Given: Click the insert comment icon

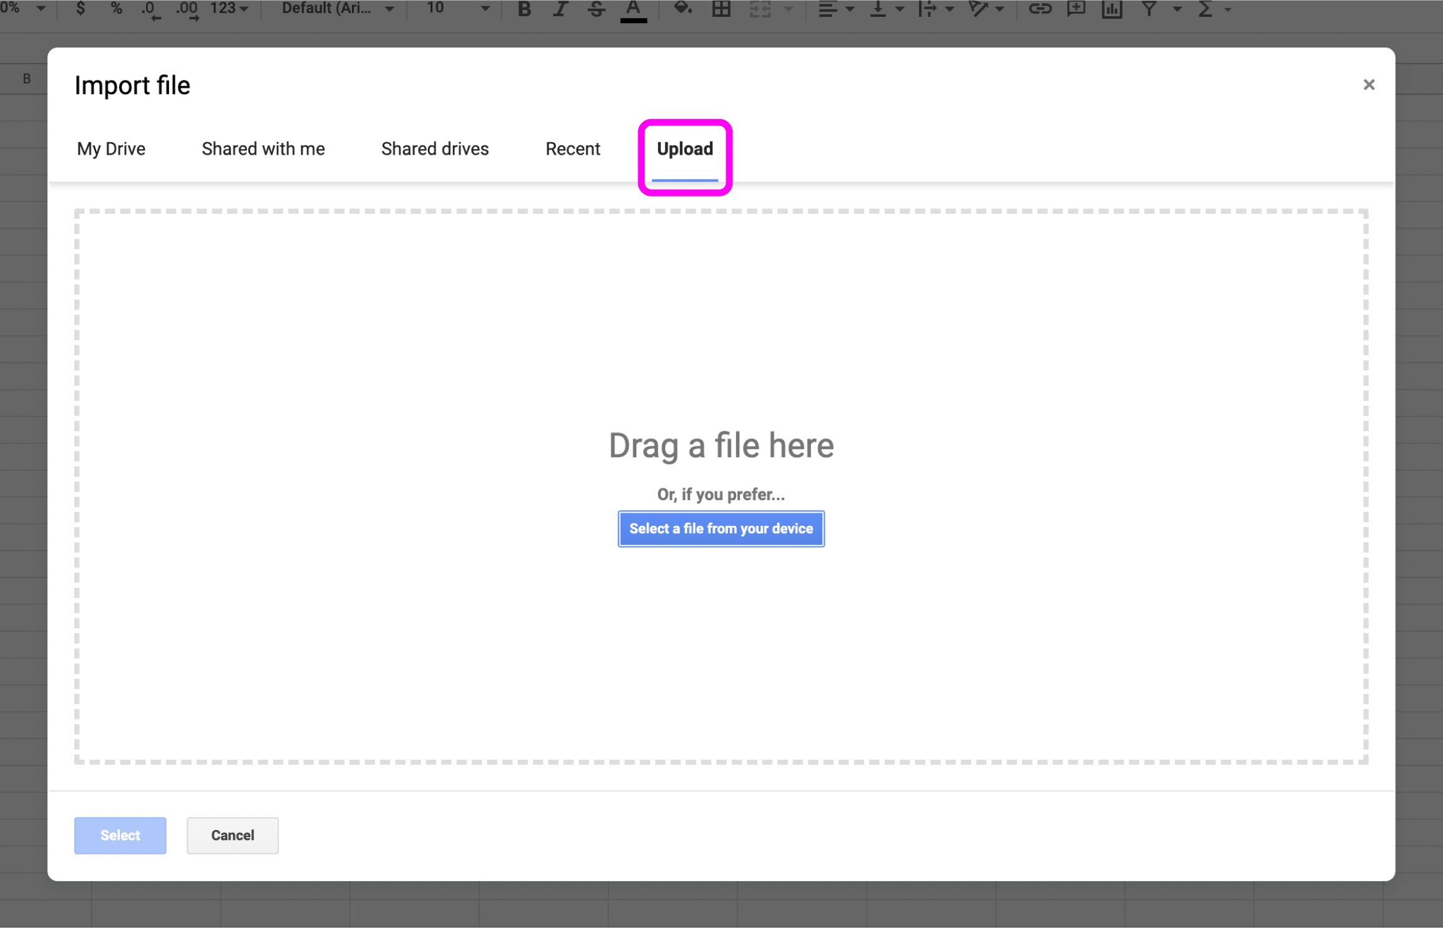Looking at the screenshot, I should 1076,9.
